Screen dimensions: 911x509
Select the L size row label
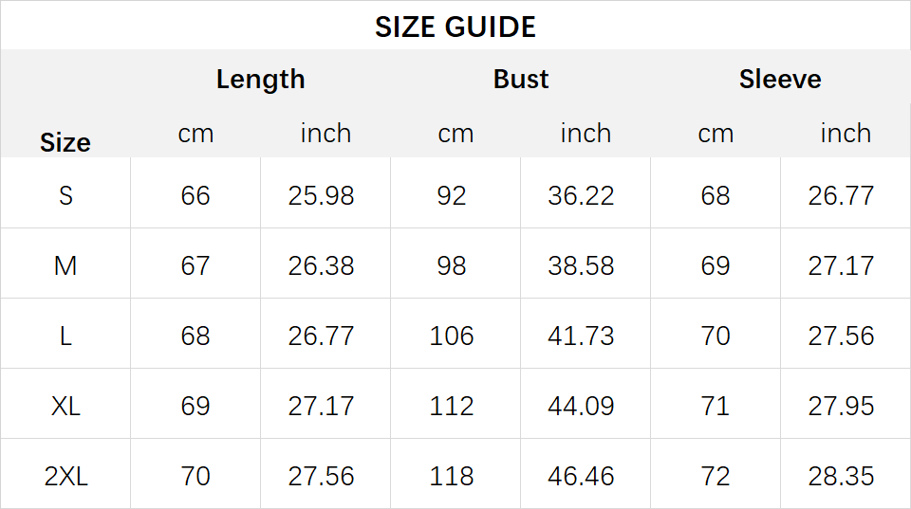65,336
